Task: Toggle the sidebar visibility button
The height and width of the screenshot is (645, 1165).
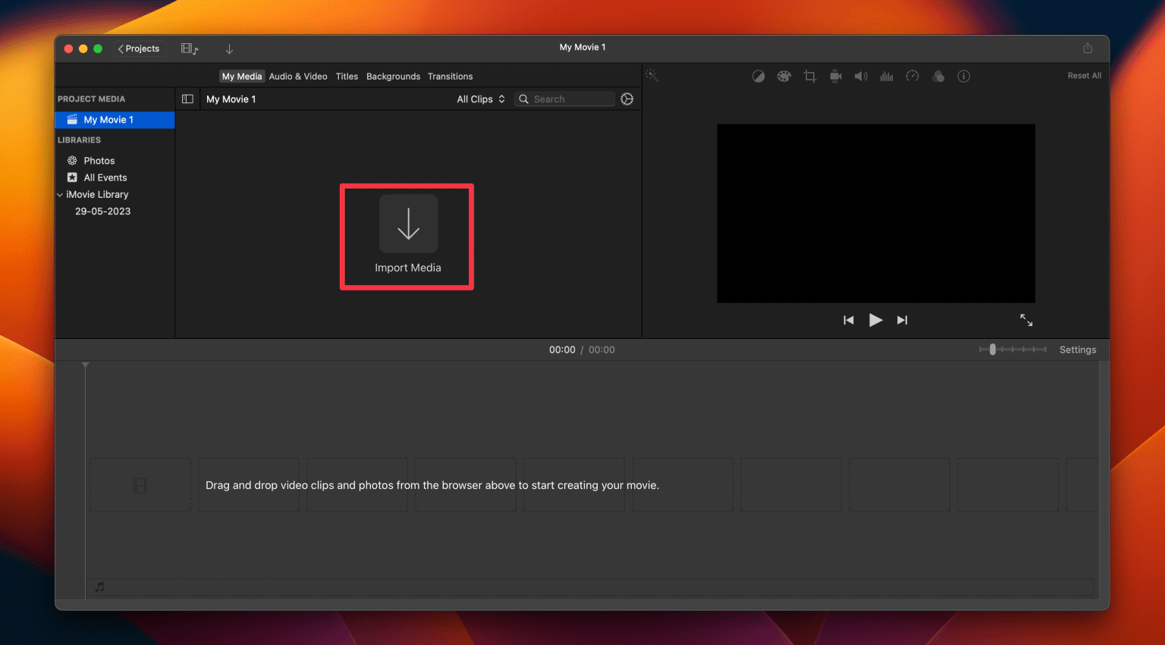Action: click(x=187, y=99)
